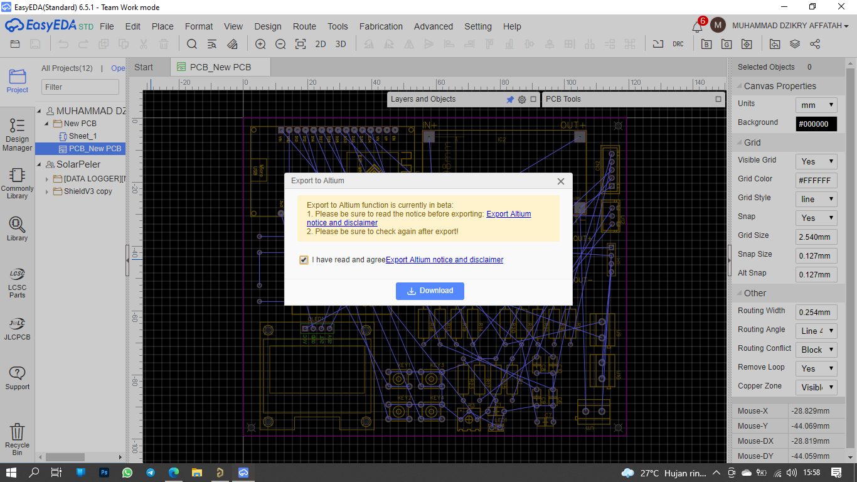Open Design Manager in sidebar

(18, 134)
